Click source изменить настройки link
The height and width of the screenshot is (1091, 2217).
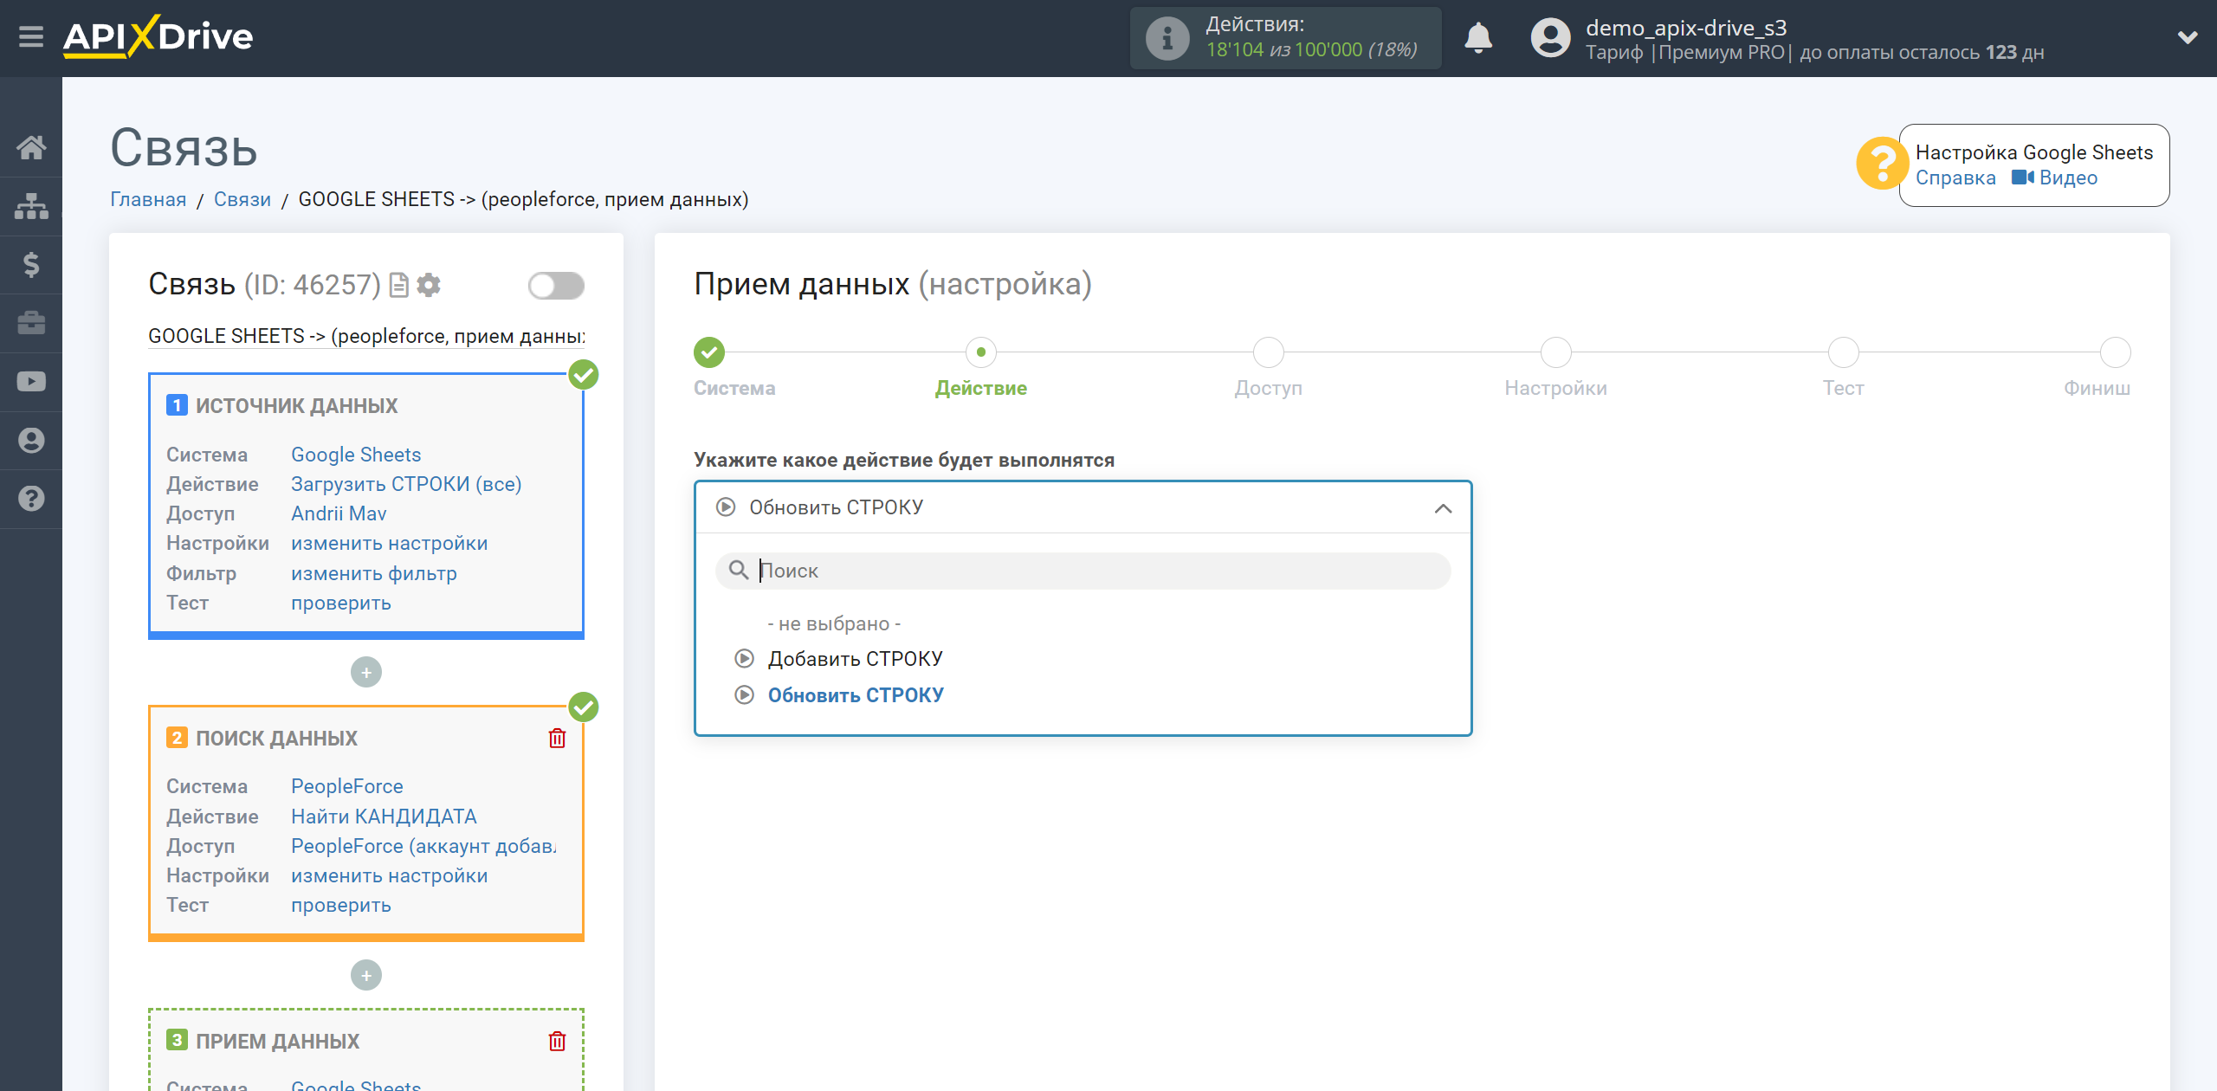tap(389, 543)
